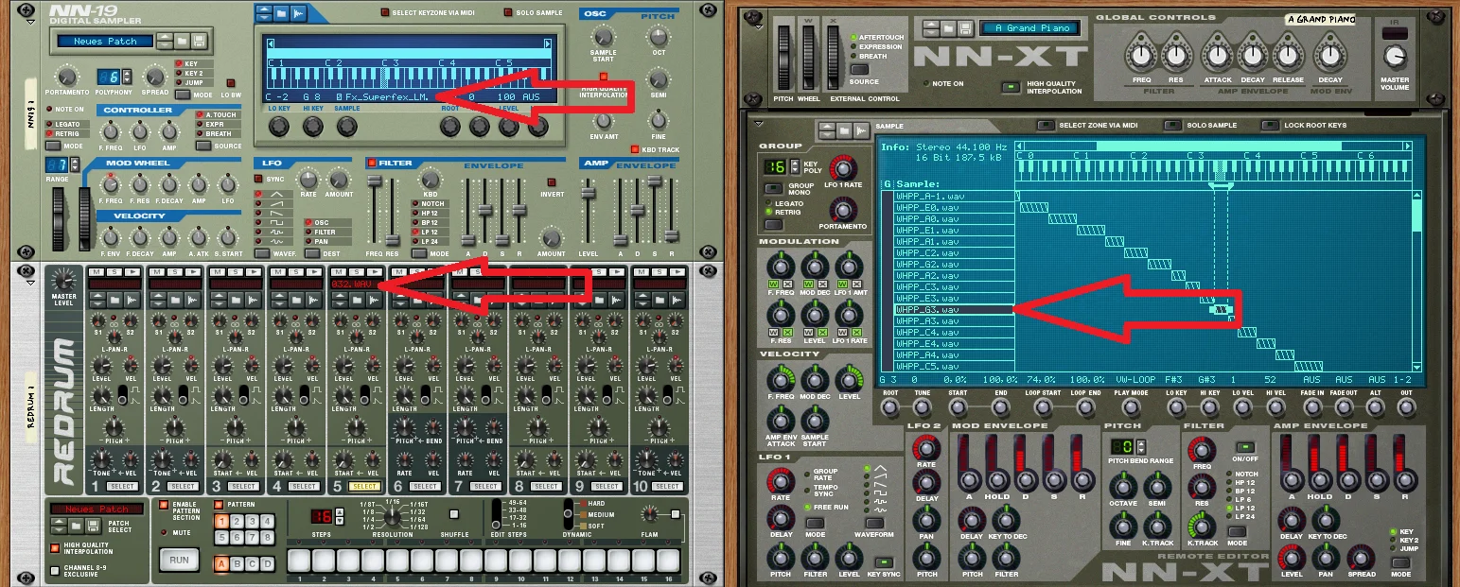The image size is (1460, 587).
Task: Browse samples in NN-XT remote editor
Action: pyautogui.click(x=845, y=129)
